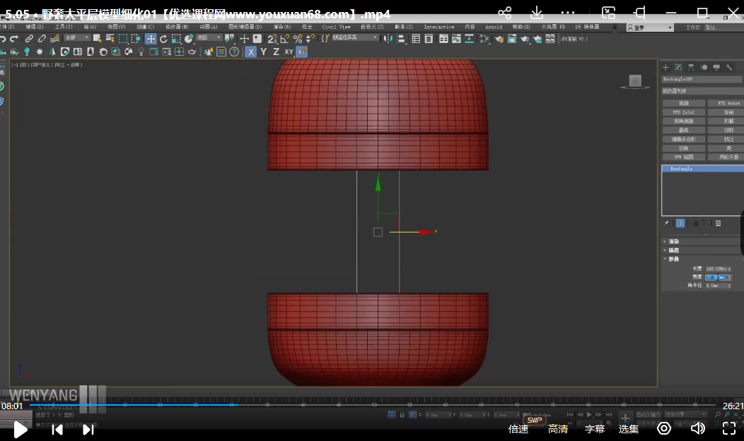This screenshot has height=441, width=744.
Task: Toggle X axis constraint
Action: (251, 52)
